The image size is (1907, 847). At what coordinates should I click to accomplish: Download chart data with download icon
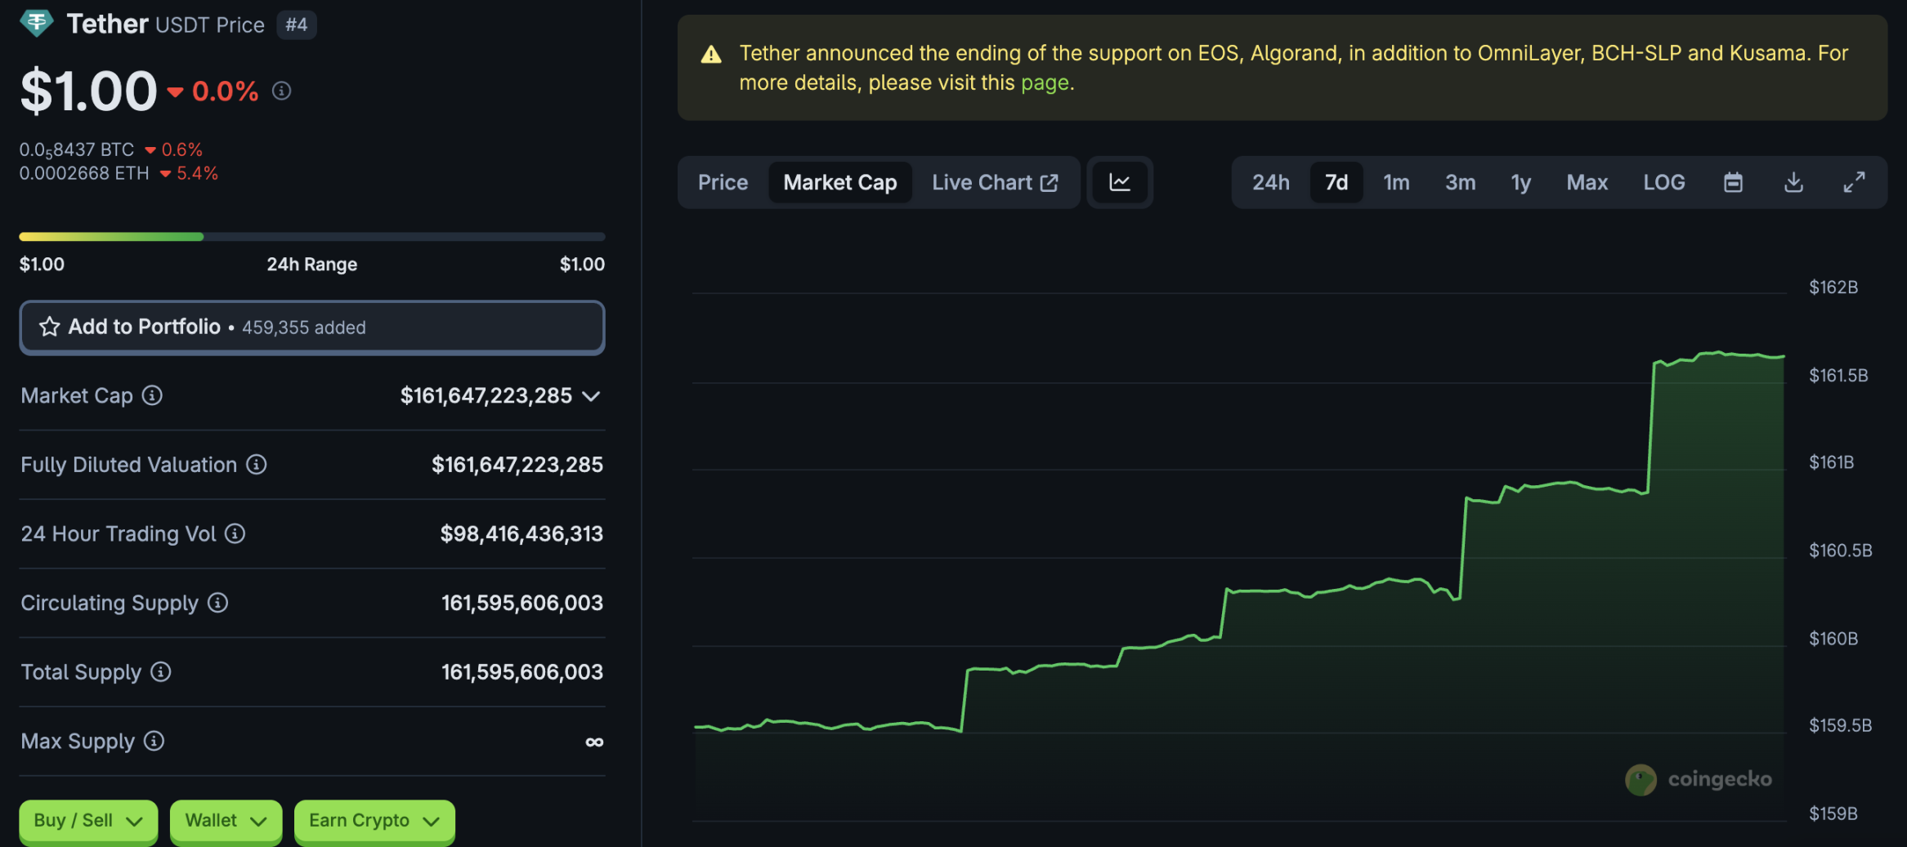[1793, 182]
